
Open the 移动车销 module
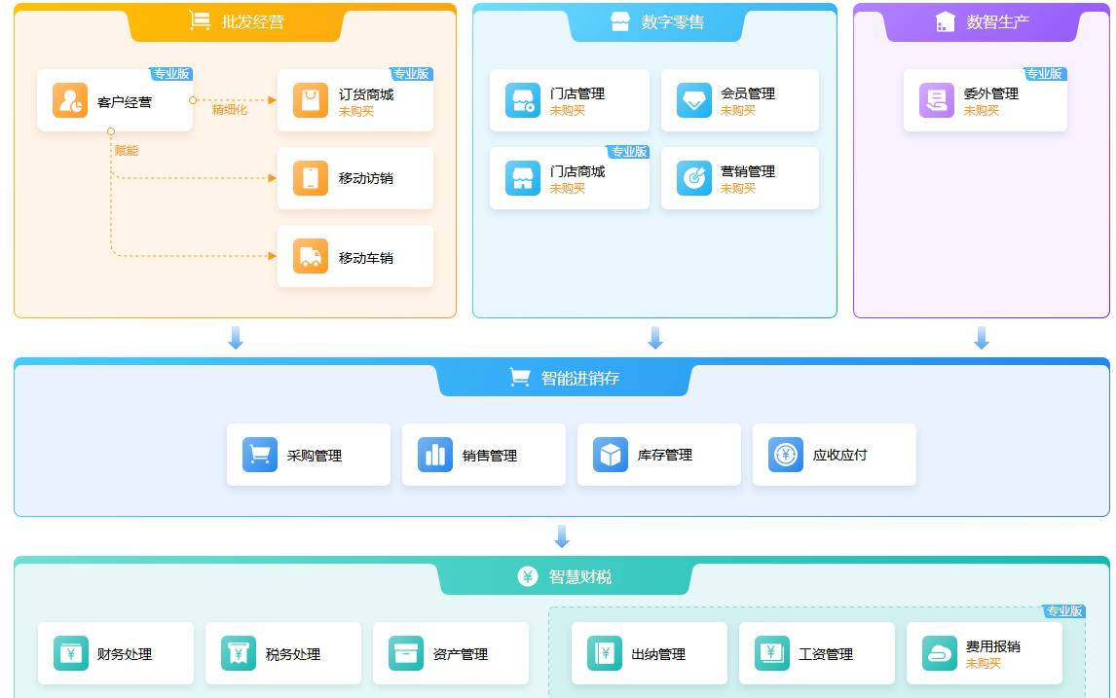click(x=355, y=256)
